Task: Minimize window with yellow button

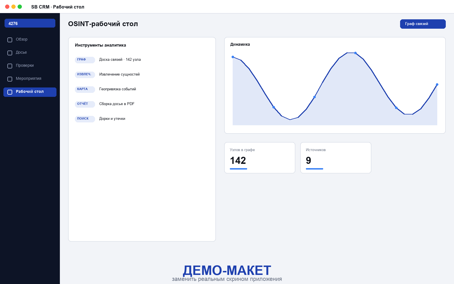Action: coord(14,7)
